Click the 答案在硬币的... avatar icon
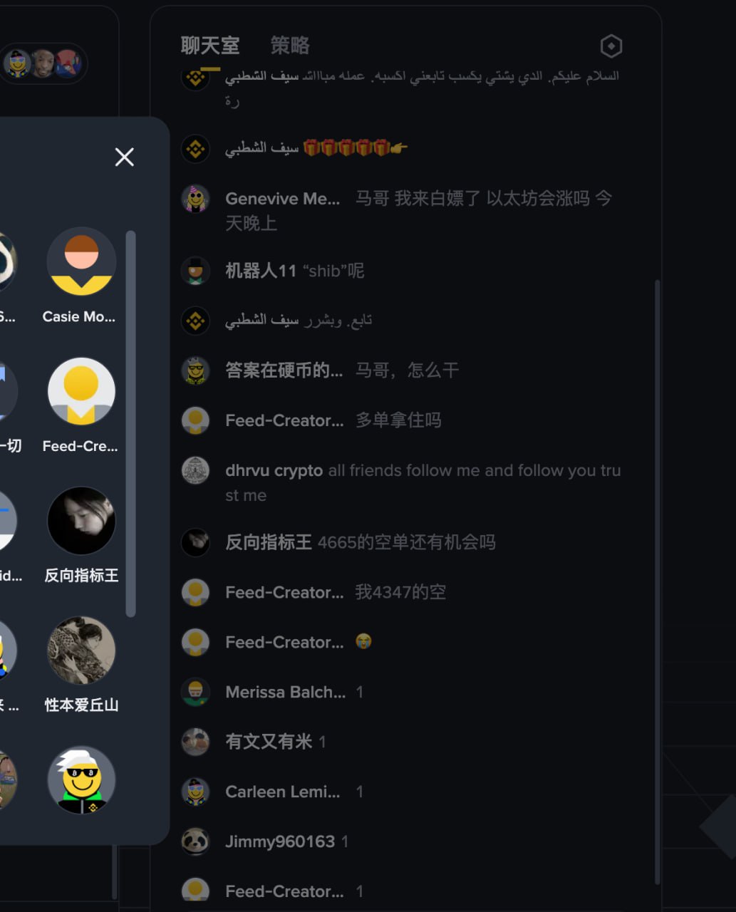The height and width of the screenshot is (912, 736). (x=195, y=370)
